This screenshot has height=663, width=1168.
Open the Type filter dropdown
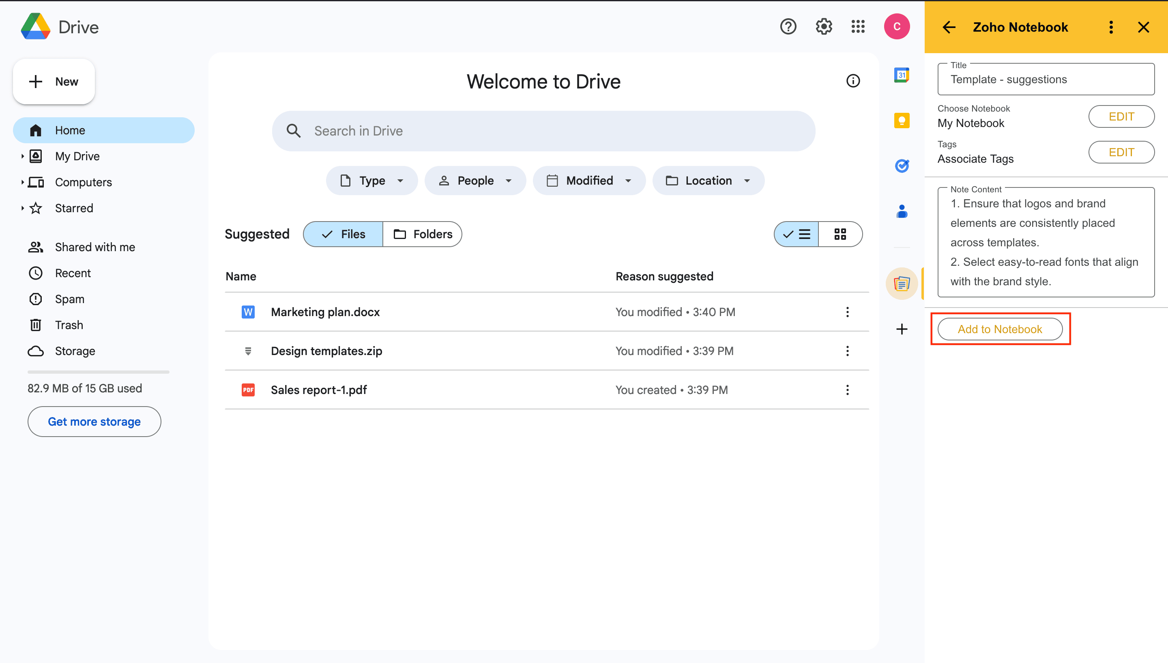pyautogui.click(x=372, y=181)
